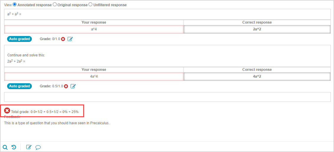Click the second Auto graded badge
The width and height of the screenshot is (334, 152).
[19, 86]
